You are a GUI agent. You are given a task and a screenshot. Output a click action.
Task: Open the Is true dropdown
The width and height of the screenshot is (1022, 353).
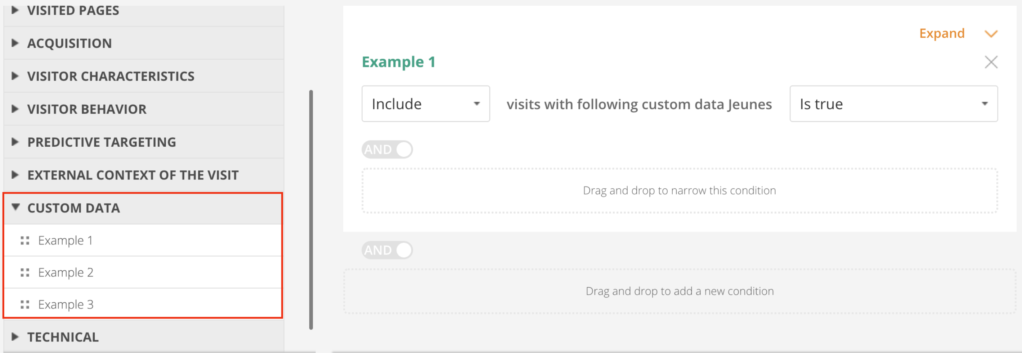[x=893, y=104]
